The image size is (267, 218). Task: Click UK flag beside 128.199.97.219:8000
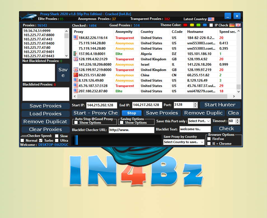76,70
